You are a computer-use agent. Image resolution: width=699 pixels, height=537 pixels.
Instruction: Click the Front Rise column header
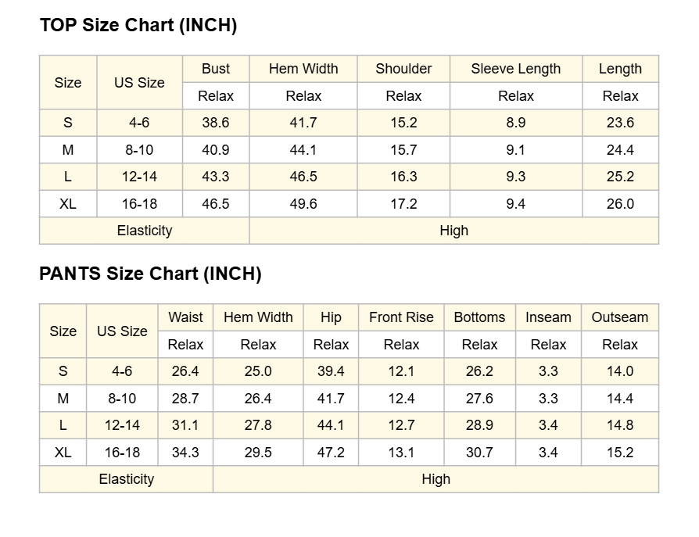[401, 317]
